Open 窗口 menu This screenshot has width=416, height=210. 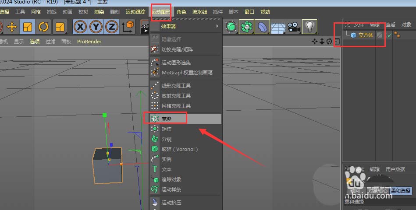[249, 12]
